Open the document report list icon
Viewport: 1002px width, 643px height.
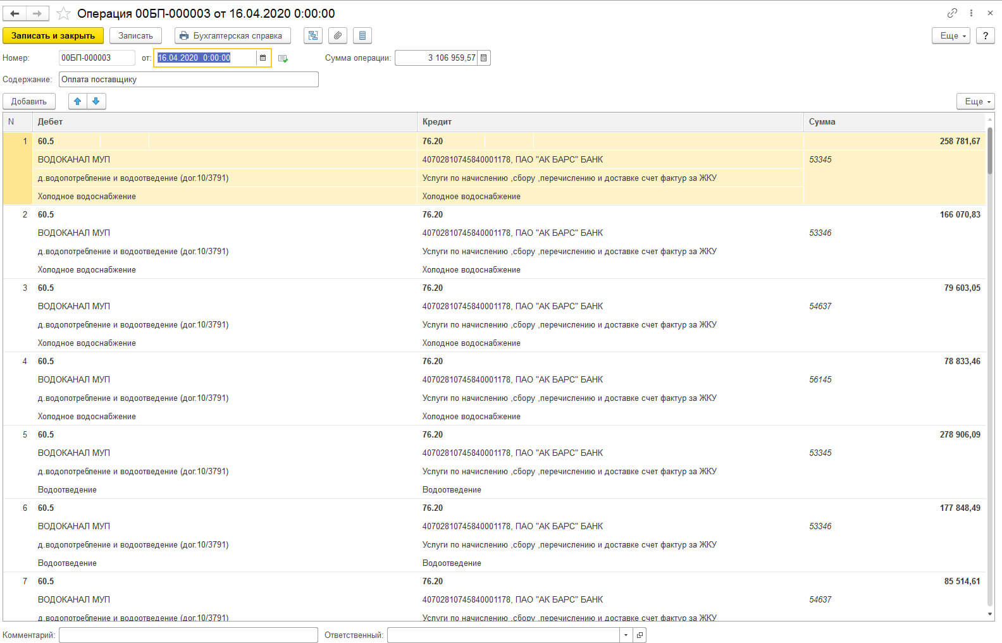click(362, 36)
